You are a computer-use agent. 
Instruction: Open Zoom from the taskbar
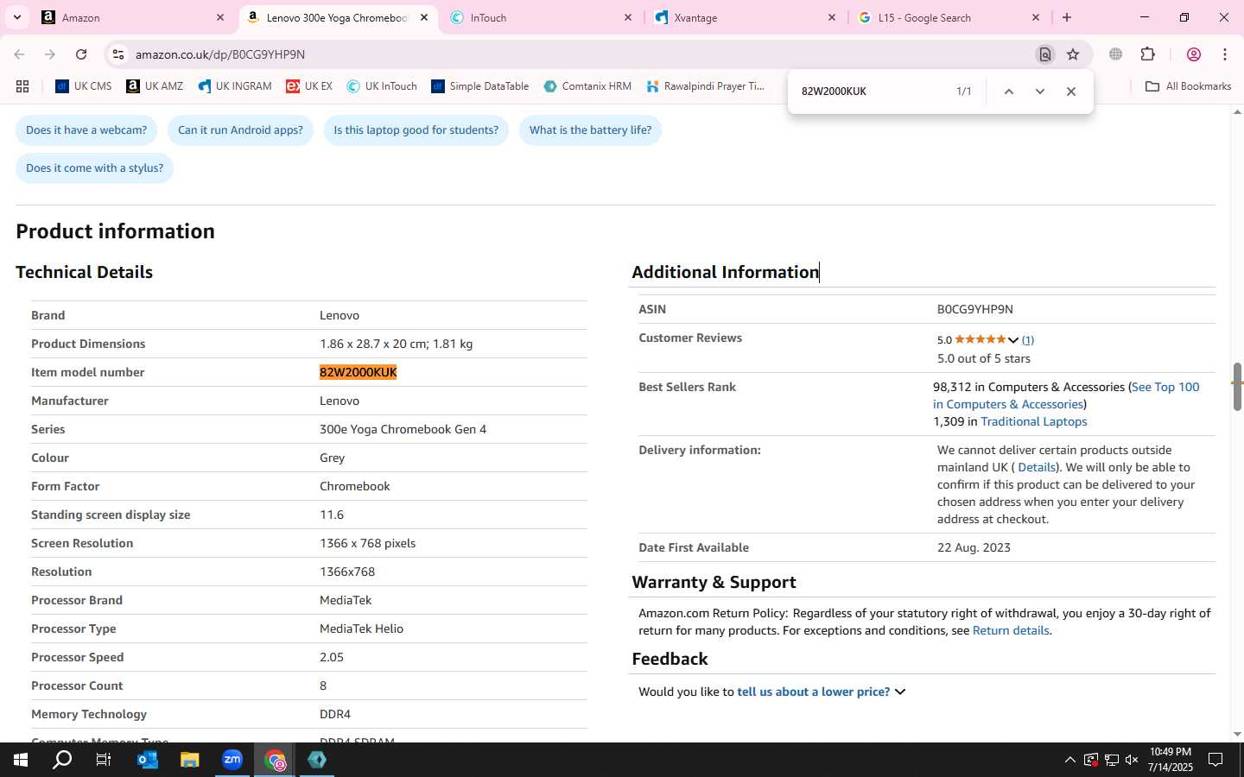(232, 760)
